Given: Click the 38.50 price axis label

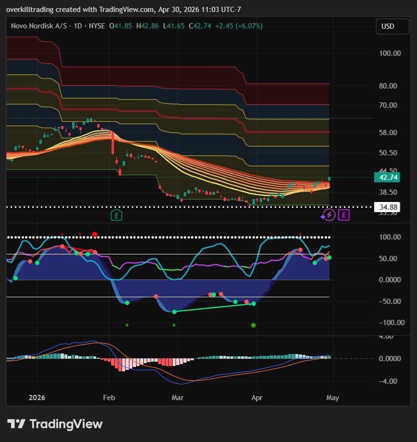Looking at the screenshot, I should 388,192.
